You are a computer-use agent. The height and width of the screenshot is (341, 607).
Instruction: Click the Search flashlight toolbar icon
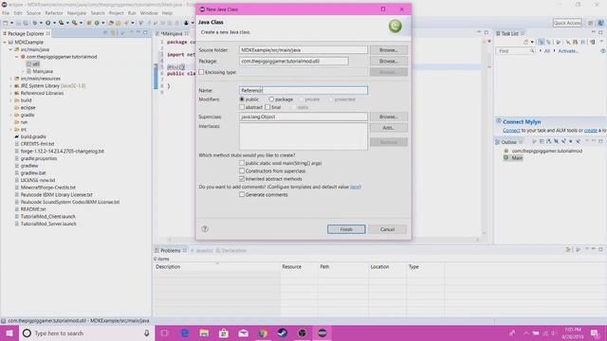pos(126,23)
